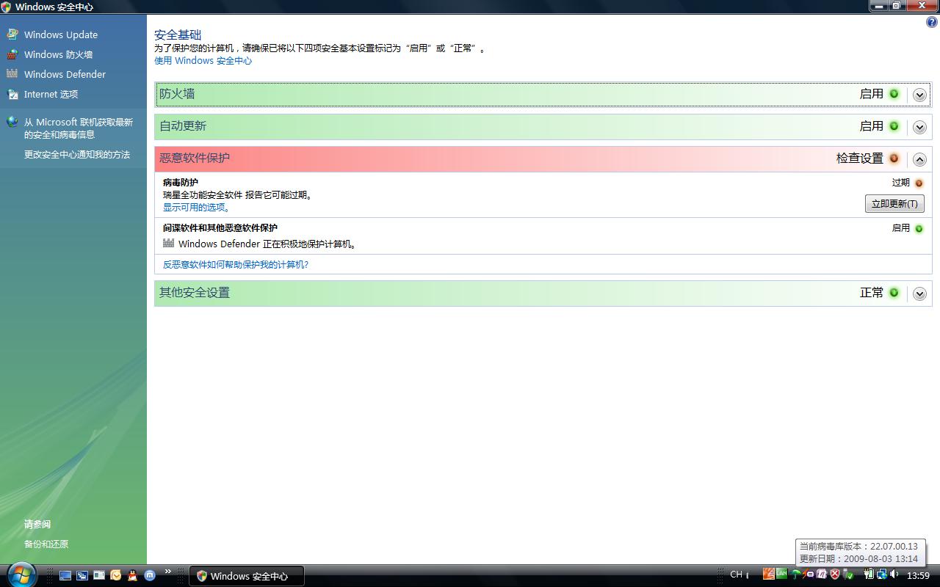
Task: Expand the 自动更新 section
Action: pos(919,127)
